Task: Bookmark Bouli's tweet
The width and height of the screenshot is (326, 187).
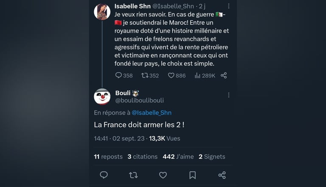Action: tap(192, 175)
